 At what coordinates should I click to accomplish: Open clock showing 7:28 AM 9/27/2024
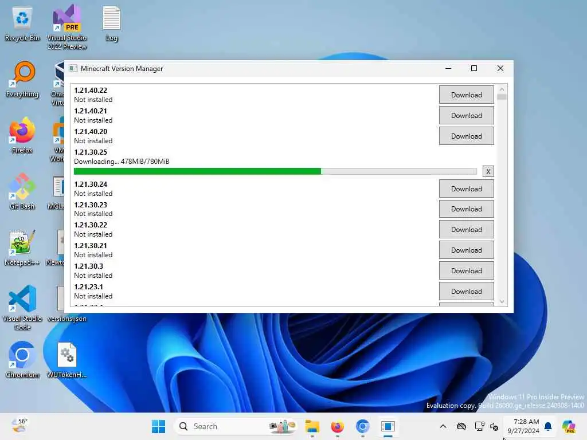point(523,426)
